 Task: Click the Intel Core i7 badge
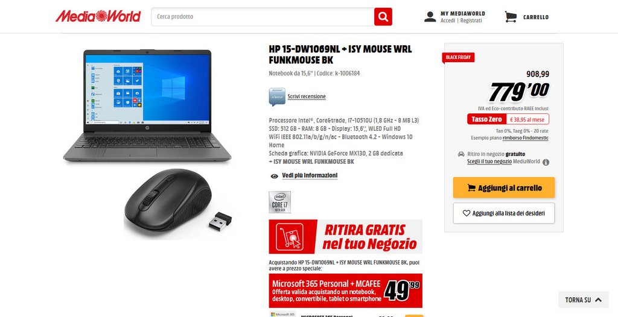pyautogui.click(x=280, y=202)
